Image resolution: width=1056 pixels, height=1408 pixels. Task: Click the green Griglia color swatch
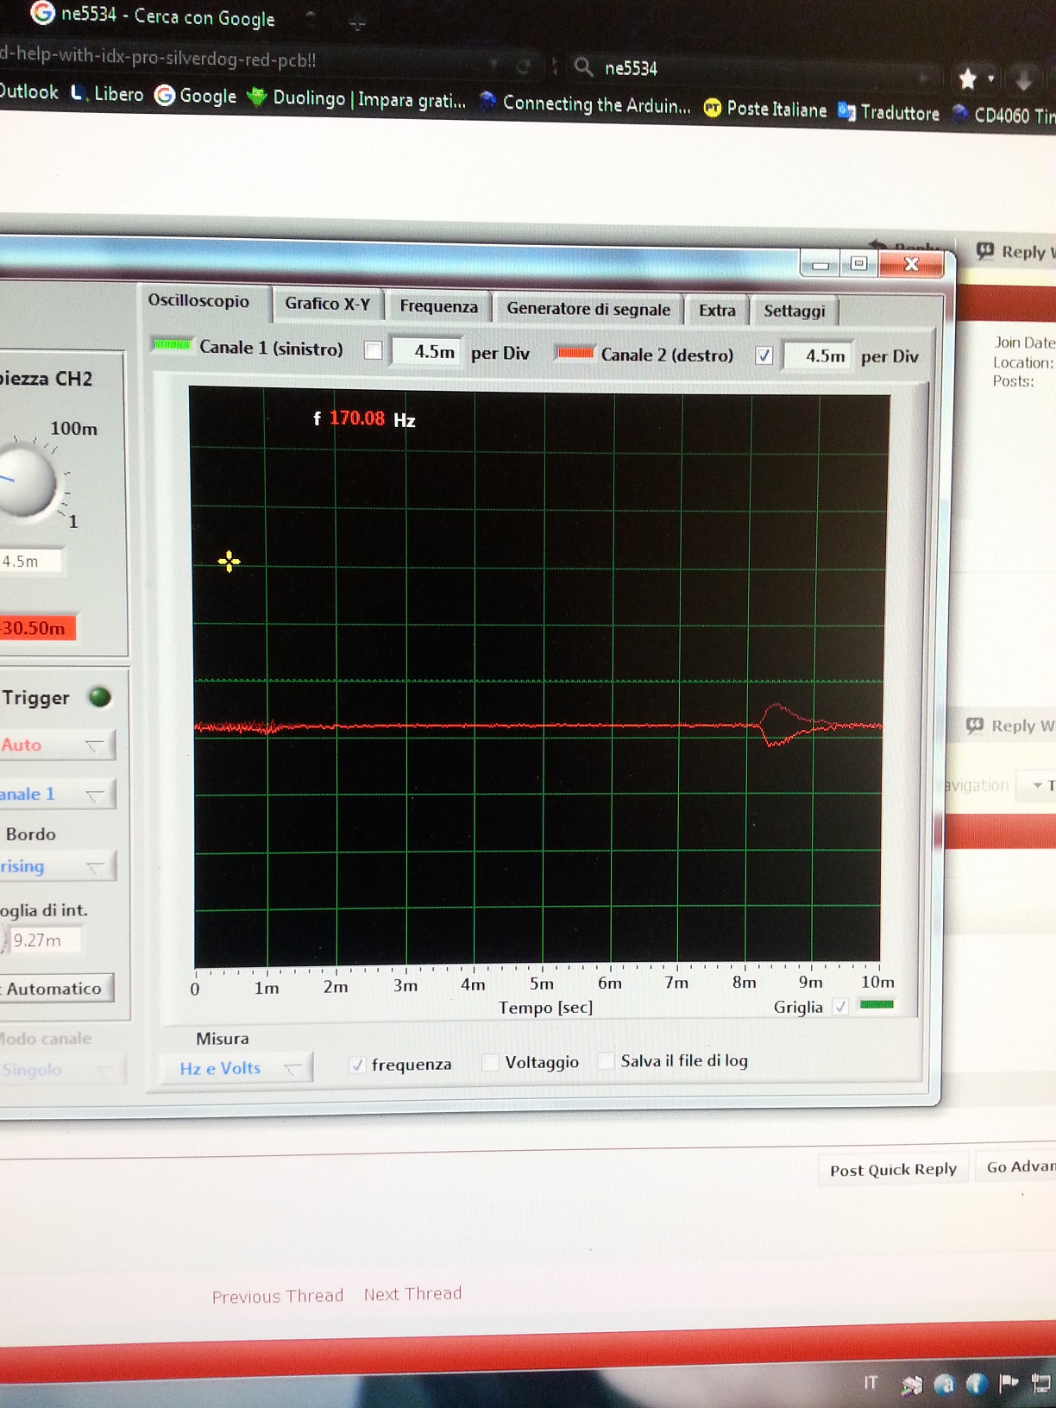[x=877, y=1004]
